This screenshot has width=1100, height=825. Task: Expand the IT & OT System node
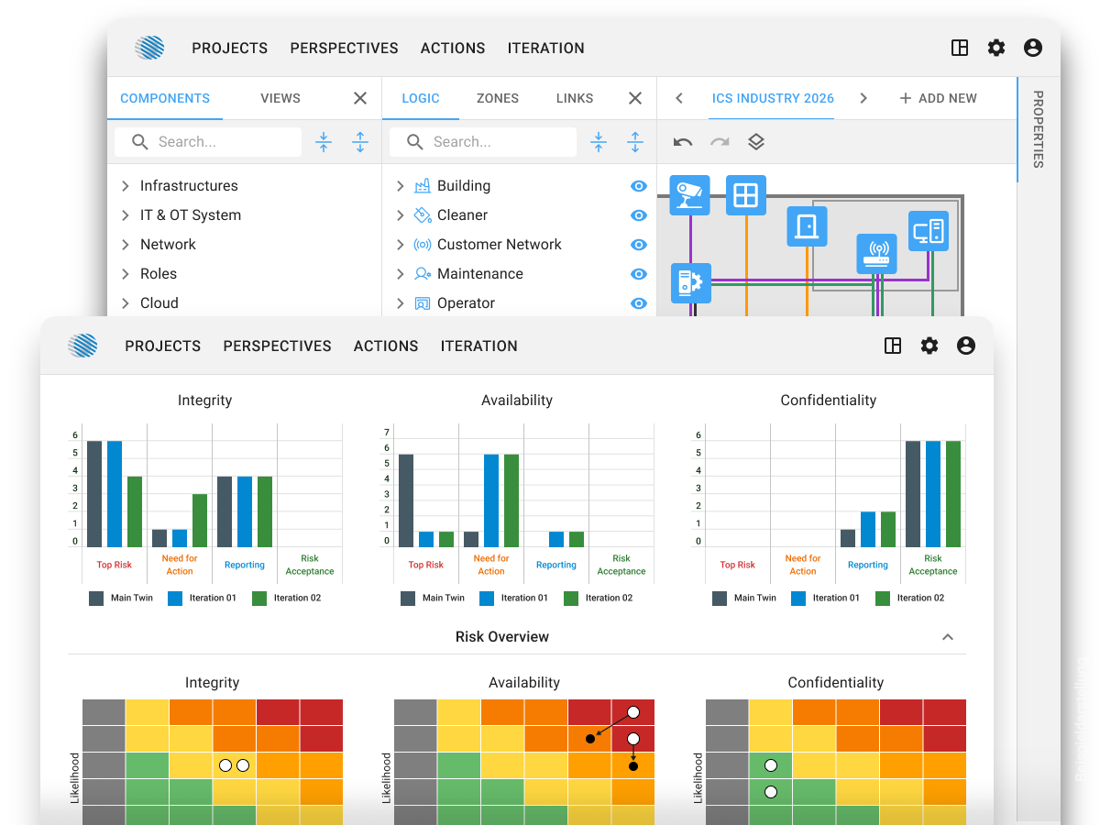[x=126, y=215]
